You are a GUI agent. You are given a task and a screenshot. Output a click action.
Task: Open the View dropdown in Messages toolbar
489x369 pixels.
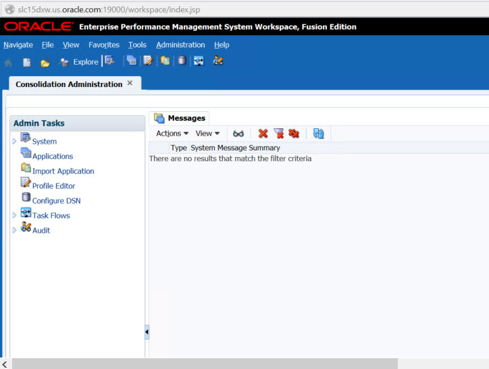207,134
